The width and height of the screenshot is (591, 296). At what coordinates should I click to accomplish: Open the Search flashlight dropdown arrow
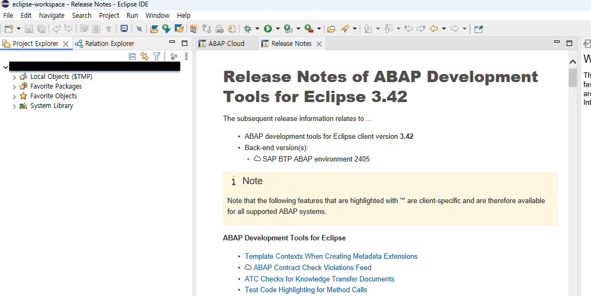(x=354, y=29)
